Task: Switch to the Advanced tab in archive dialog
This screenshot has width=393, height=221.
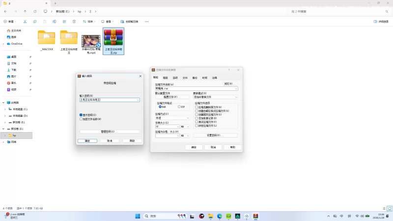Action: coord(165,78)
